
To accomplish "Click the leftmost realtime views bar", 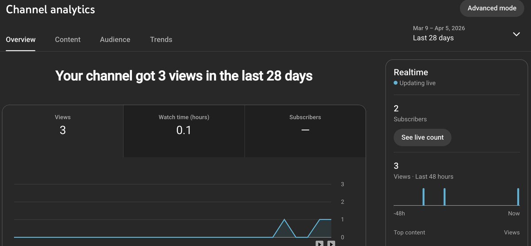I will [x=423, y=197].
